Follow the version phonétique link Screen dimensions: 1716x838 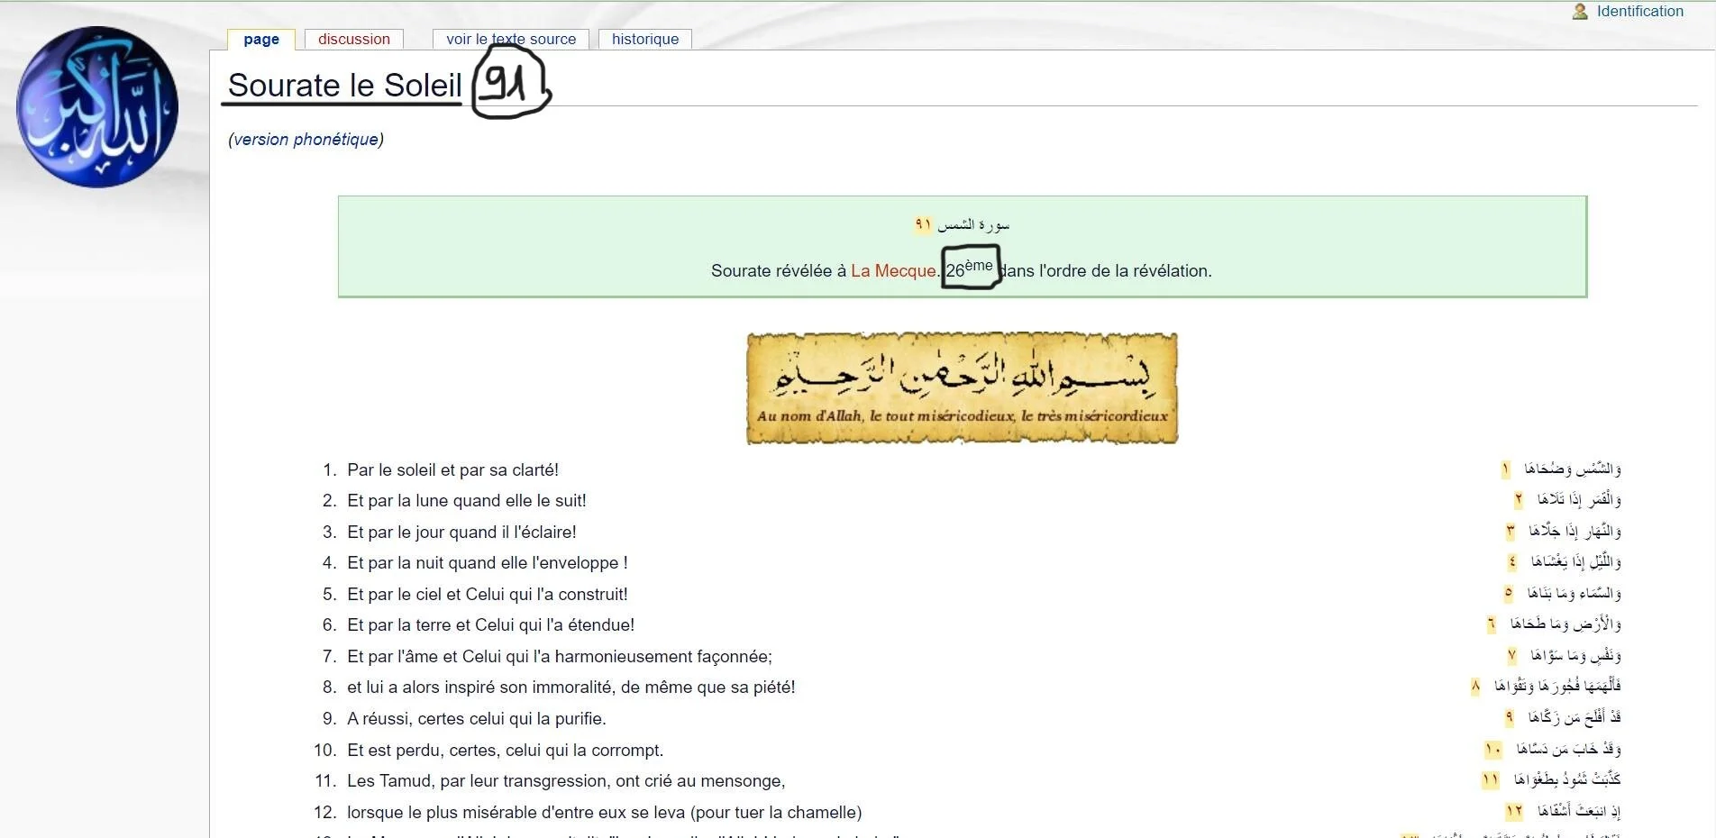[306, 140]
